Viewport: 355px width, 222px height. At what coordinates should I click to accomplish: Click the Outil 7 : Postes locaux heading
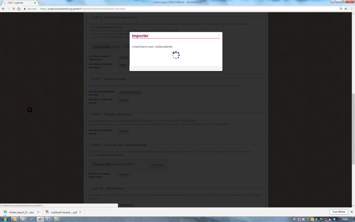point(108,79)
